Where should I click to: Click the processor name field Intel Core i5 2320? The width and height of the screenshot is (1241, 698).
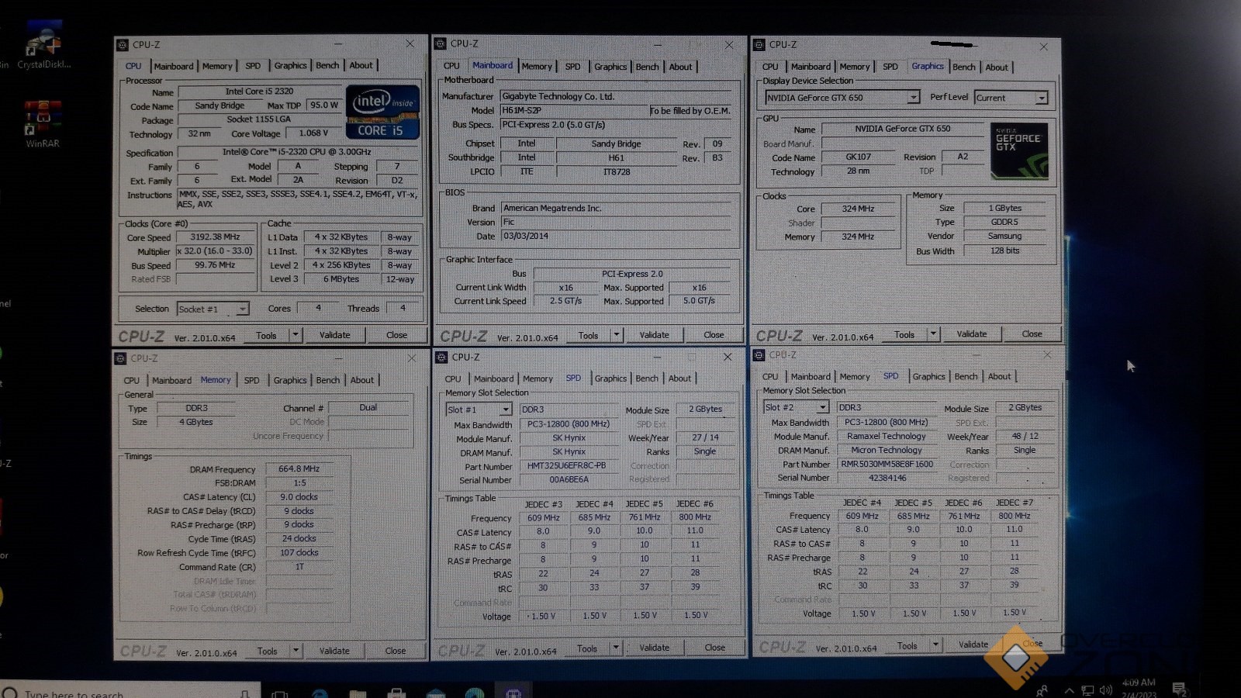click(259, 92)
